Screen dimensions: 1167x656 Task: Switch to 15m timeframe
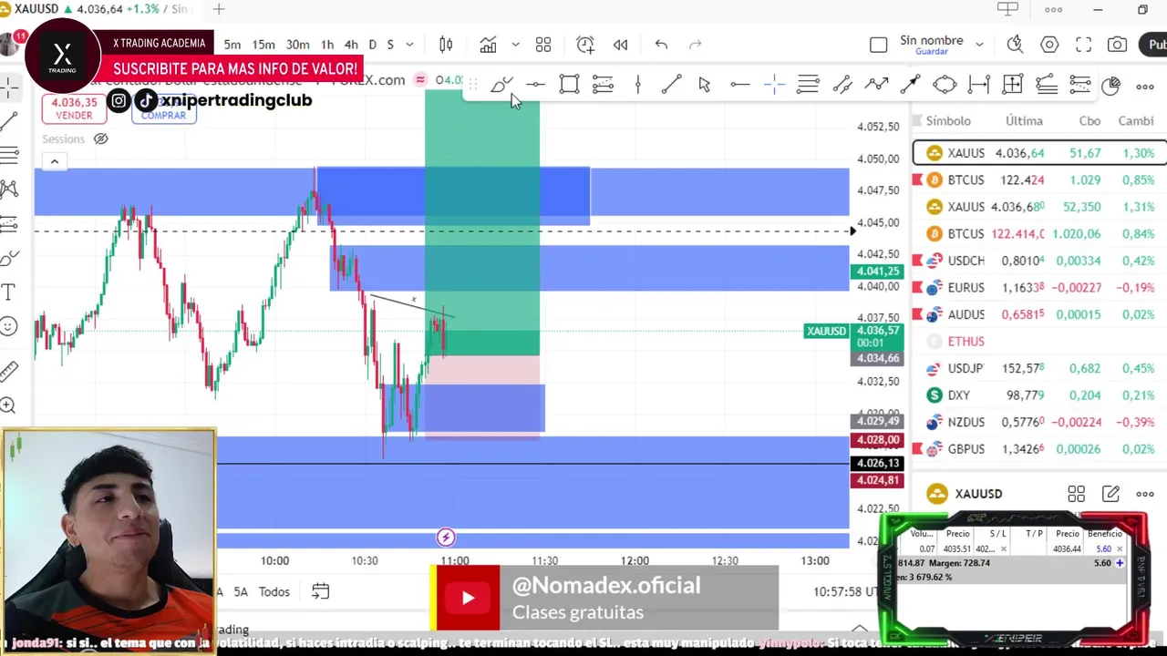point(263,45)
